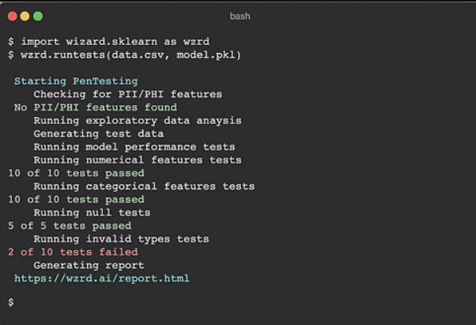The width and height of the screenshot is (476, 325).
Task: Click the red close window button
Action: coord(12,16)
